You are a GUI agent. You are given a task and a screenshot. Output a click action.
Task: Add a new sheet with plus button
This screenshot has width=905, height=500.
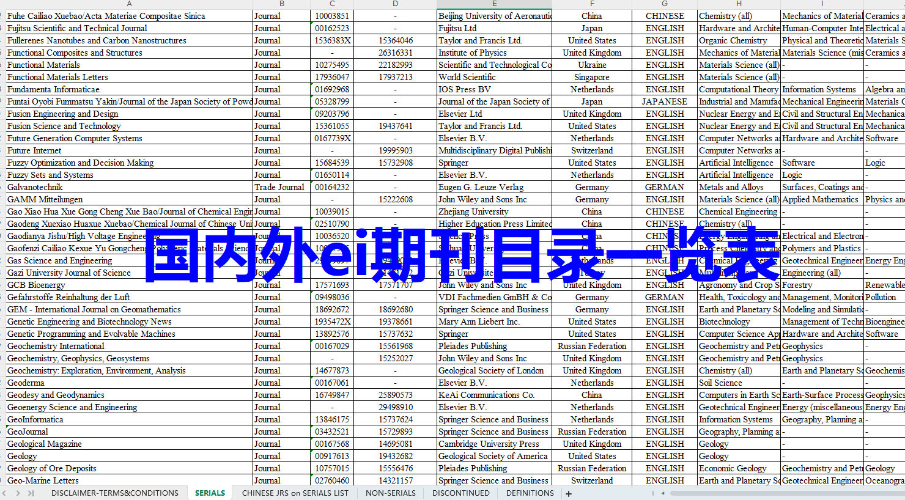point(569,493)
